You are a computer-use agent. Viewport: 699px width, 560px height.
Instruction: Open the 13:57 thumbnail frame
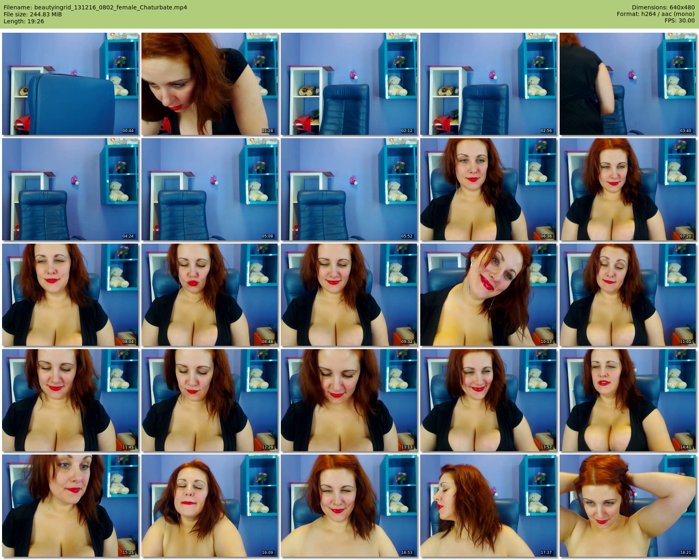tap(488, 400)
